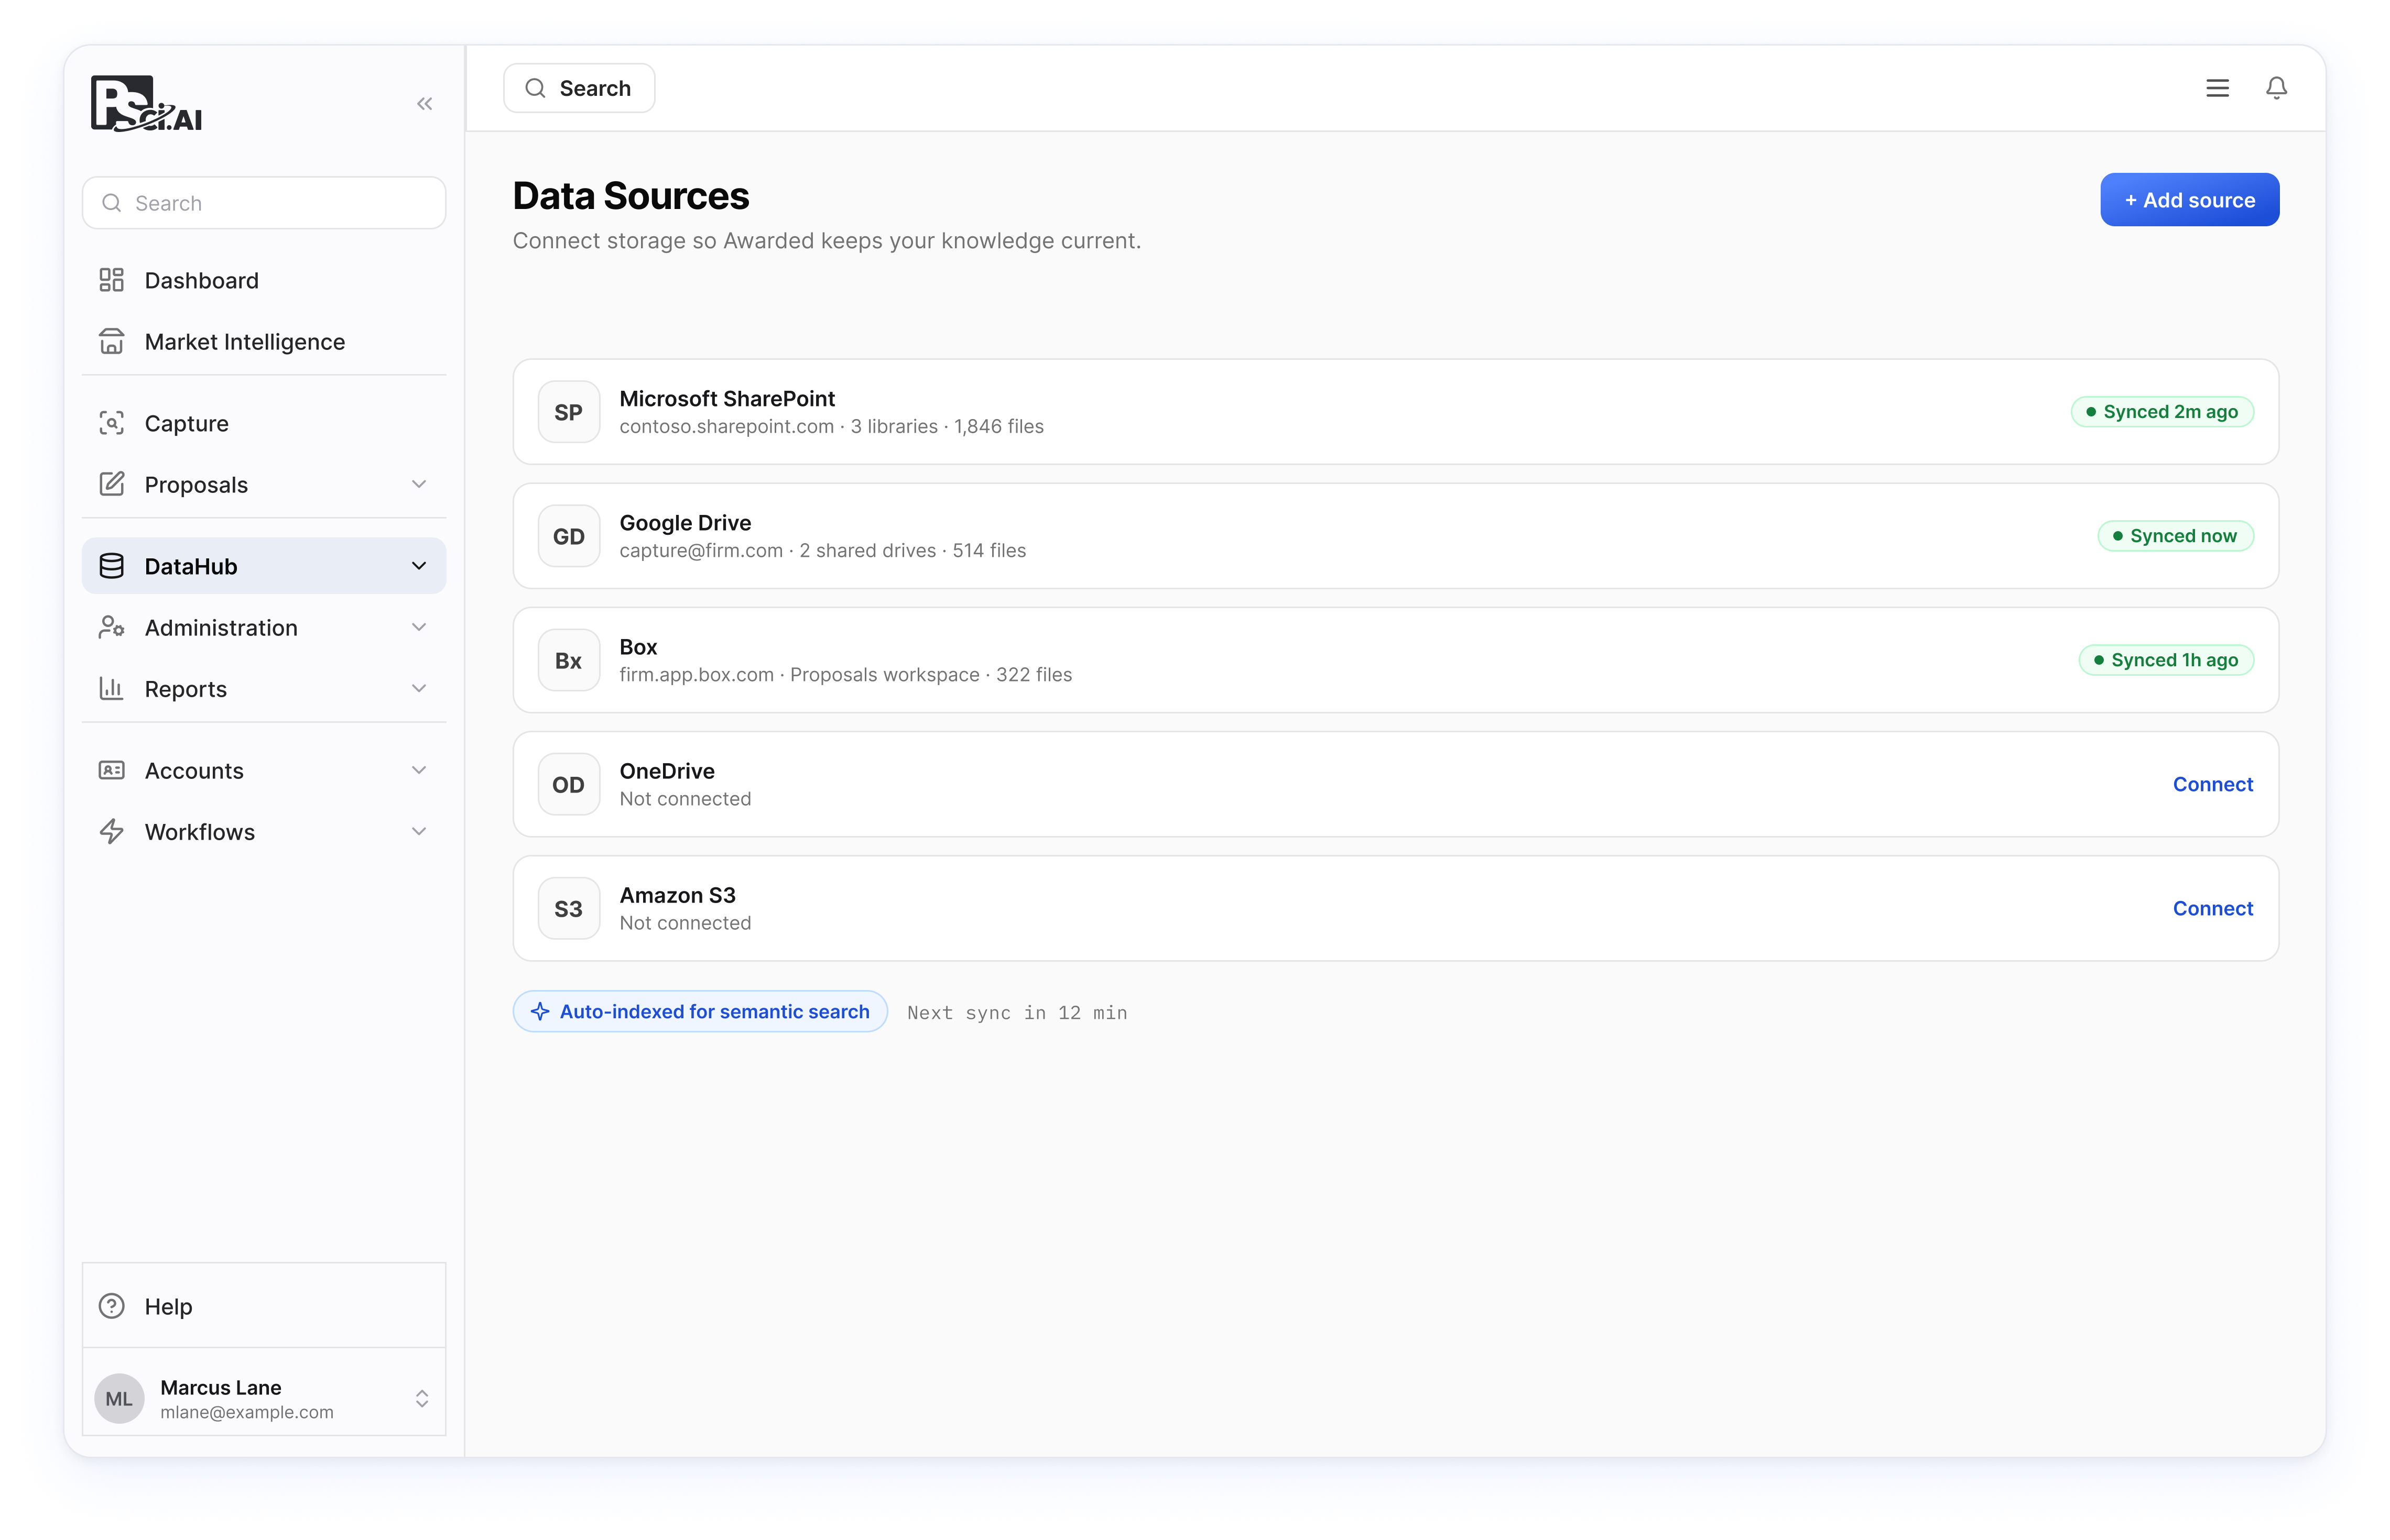Click the Synced now status on Google Drive
2390x1540 pixels.
pyautogui.click(x=2175, y=536)
